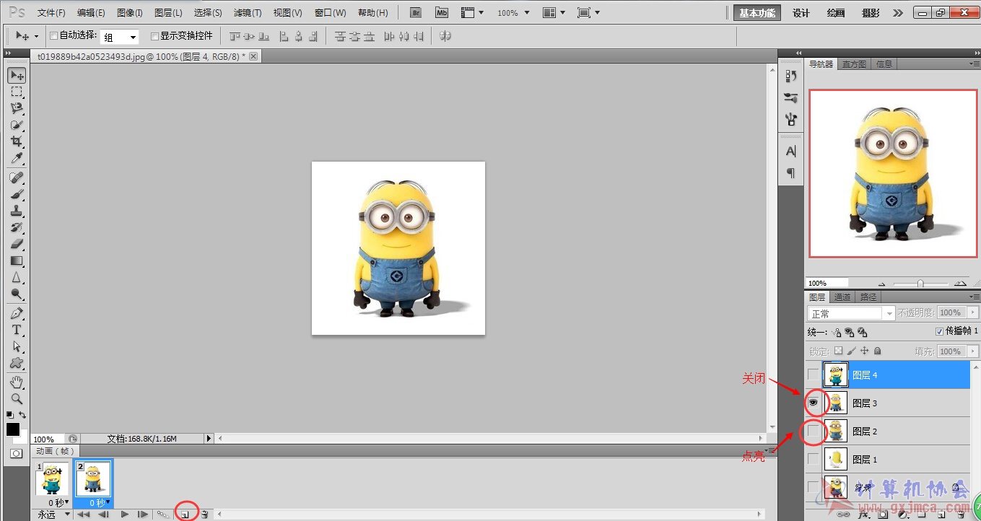981x521 pixels.
Task: Open the Paragraph panel icon
Action: point(791,172)
